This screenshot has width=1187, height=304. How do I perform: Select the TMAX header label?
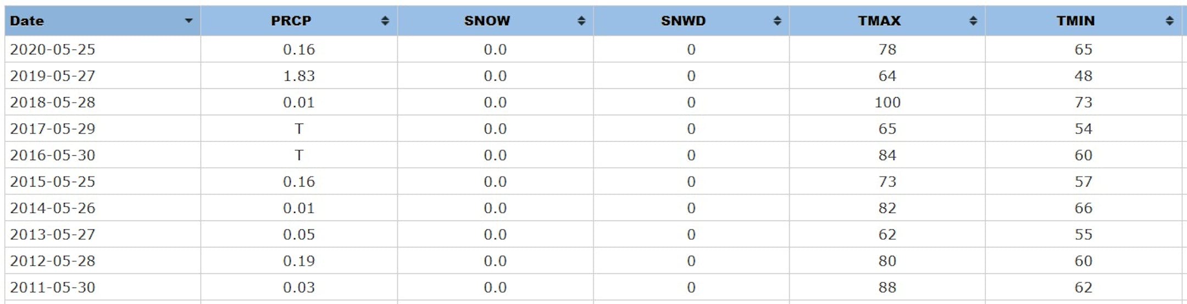click(879, 21)
